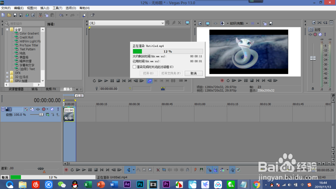The height and width of the screenshot is (189, 336).
Task: Click pause in the video preview transport
Action: (x=246, y=80)
